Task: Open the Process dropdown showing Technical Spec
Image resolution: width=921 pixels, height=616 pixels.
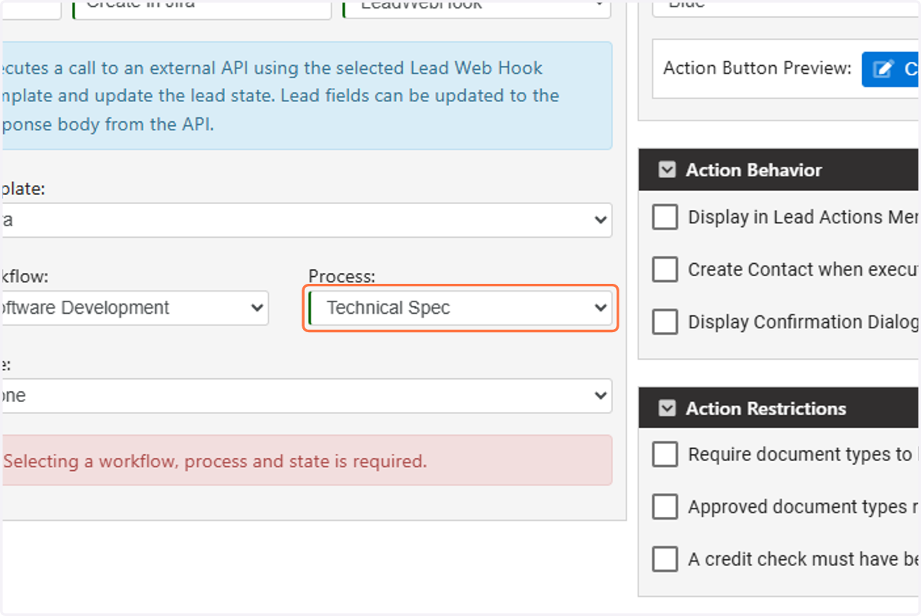Action: click(460, 308)
